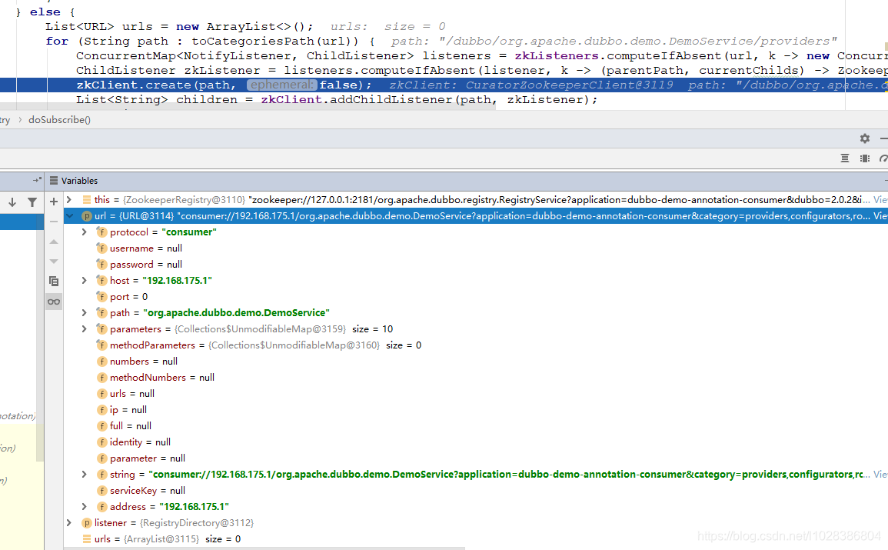Screen dimensions: 888x550
Task: Expand the parameters map node
Action: pyautogui.click(x=85, y=328)
